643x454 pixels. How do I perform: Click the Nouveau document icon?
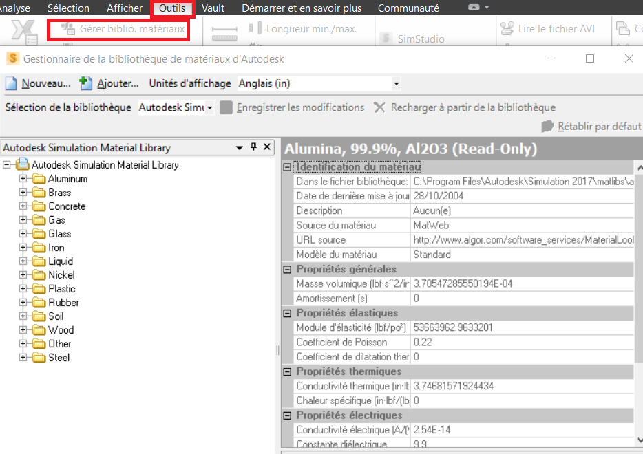(11, 83)
